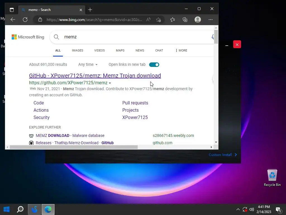View site information lock icon
The image size is (286, 215).
point(40,20)
